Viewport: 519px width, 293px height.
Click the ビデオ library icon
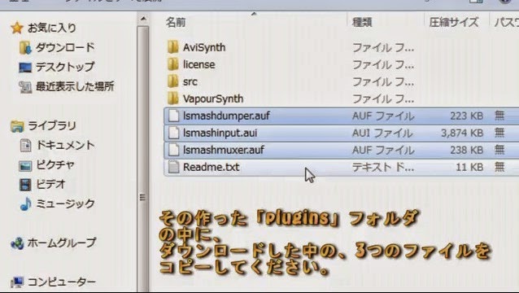pyautogui.click(x=25, y=185)
